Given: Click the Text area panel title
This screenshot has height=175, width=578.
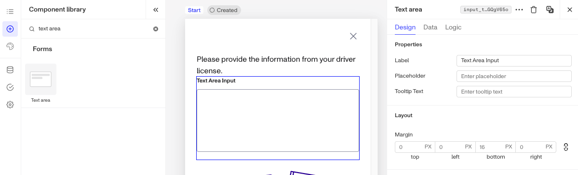Looking at the screenshot, I should [408, 10].
